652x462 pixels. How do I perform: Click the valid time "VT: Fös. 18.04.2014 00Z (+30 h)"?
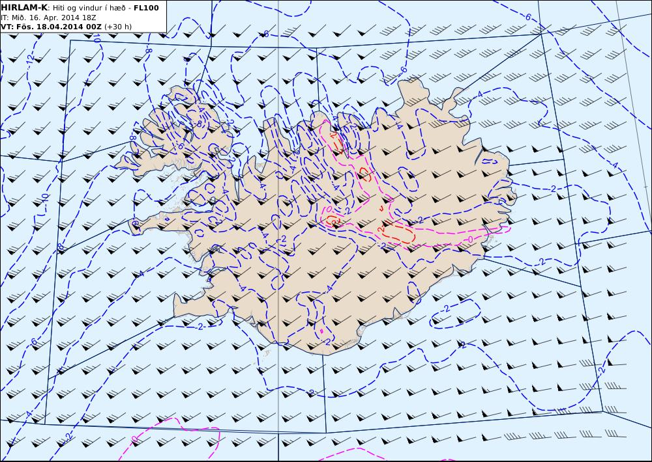tap(66, 27)
